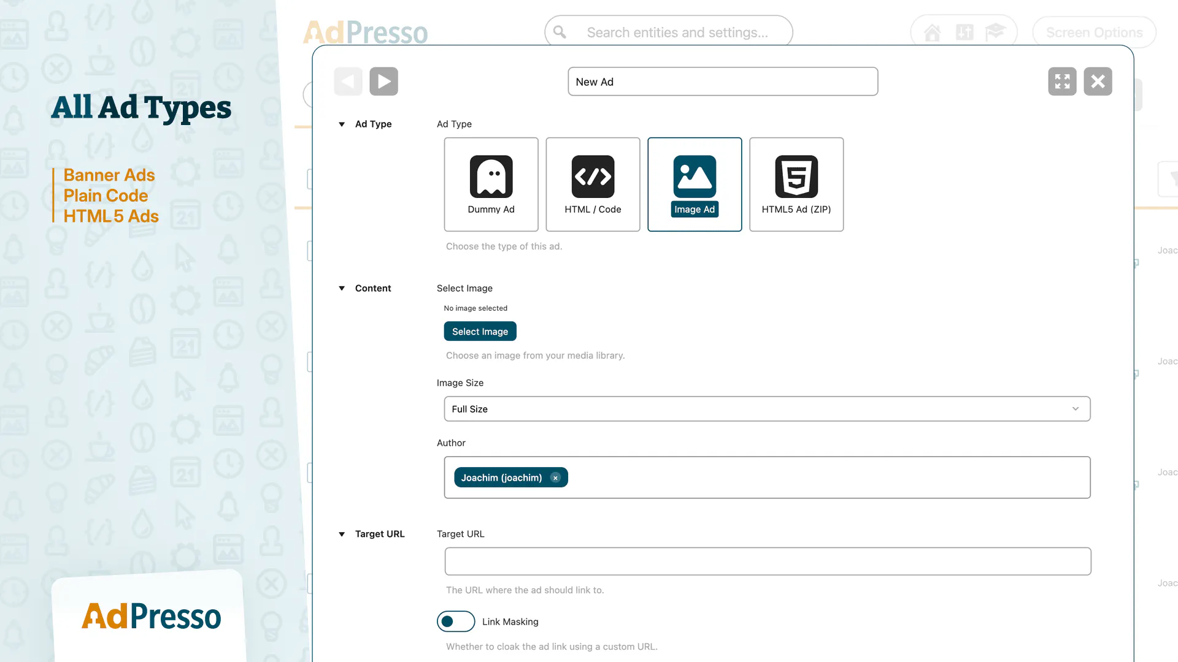Focus the Target URL input field
The height and width of the screenshot is (662, 1178).
tap(768, 561)
